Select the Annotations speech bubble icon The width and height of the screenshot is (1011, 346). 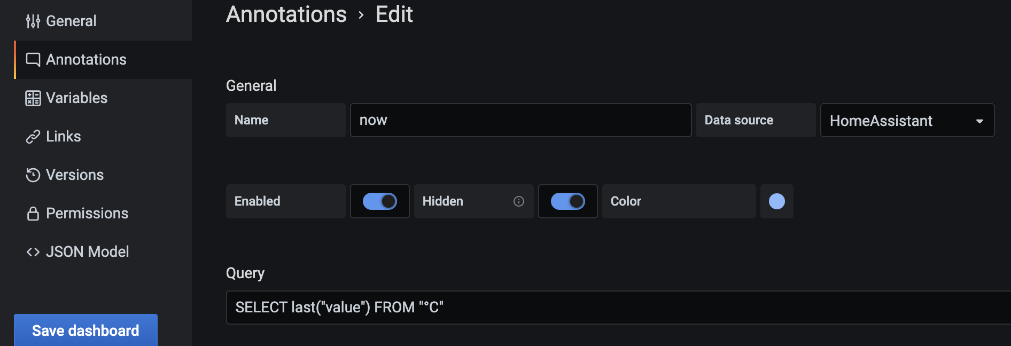coord(33,59)
